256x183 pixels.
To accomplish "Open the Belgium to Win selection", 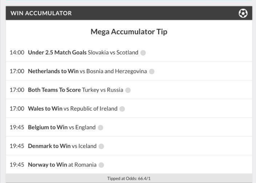I will pyautogui.click(x=48, y=127).
